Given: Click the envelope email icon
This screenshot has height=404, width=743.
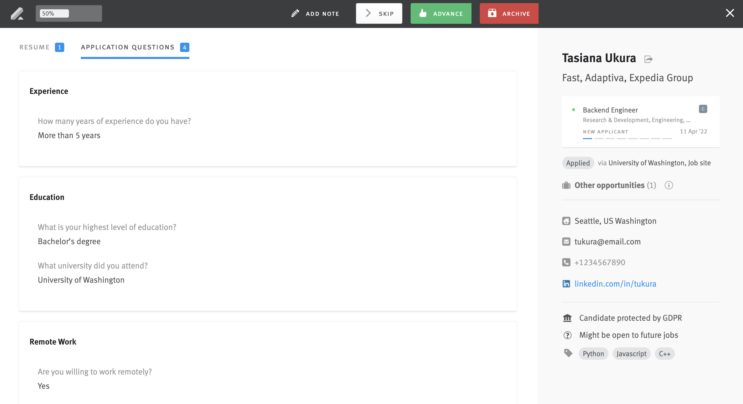Looking at the screenshot, I should 566,242.
